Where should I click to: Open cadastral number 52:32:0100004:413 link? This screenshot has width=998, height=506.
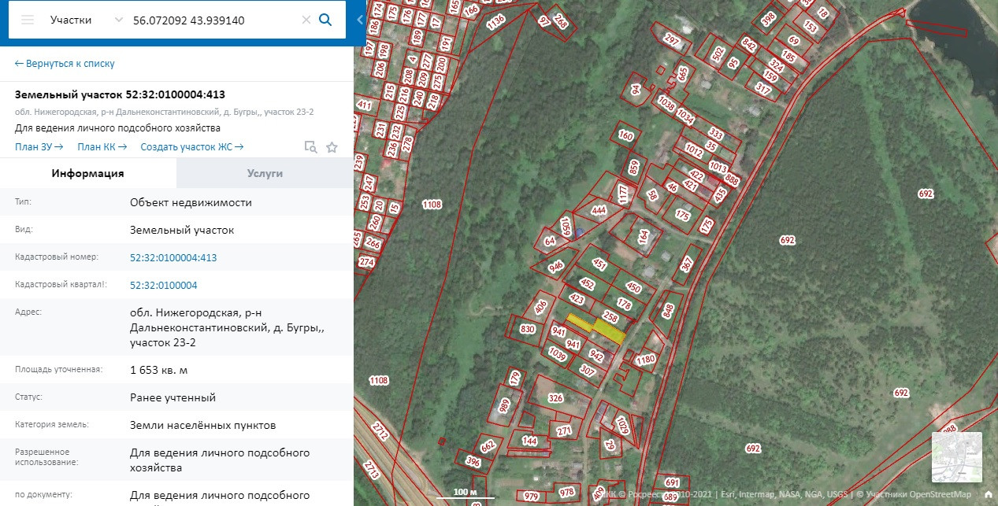(173, 257)
